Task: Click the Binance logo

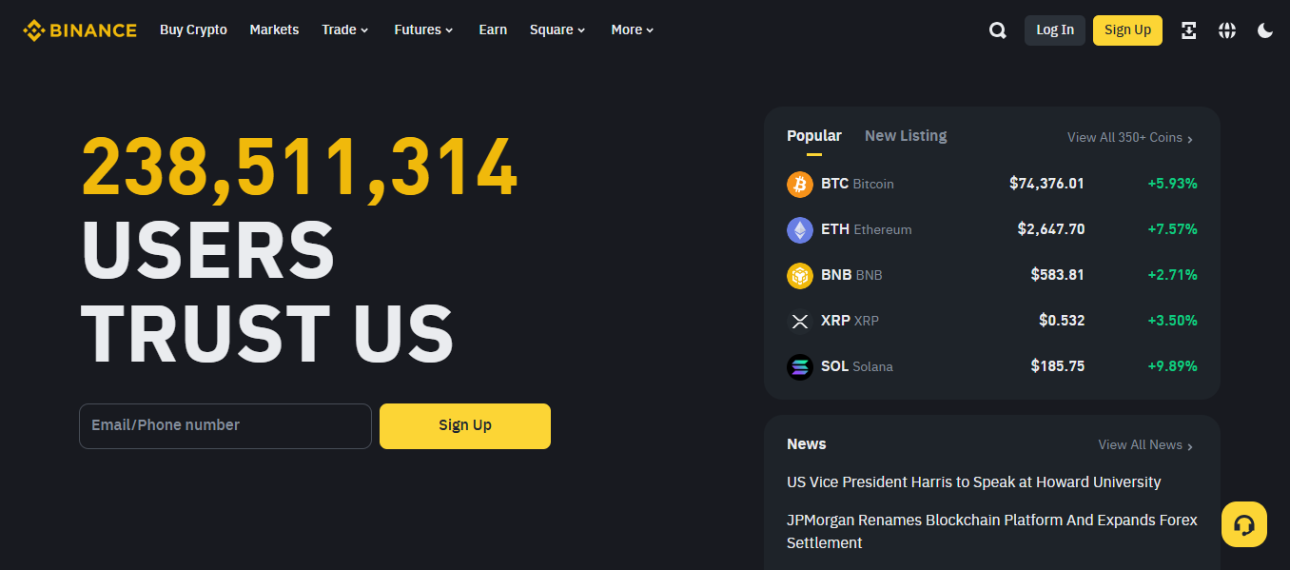Action: pos(79,29)
